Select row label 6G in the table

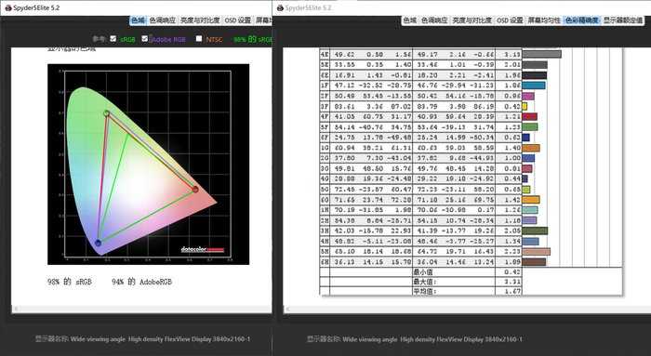[325, 200]
